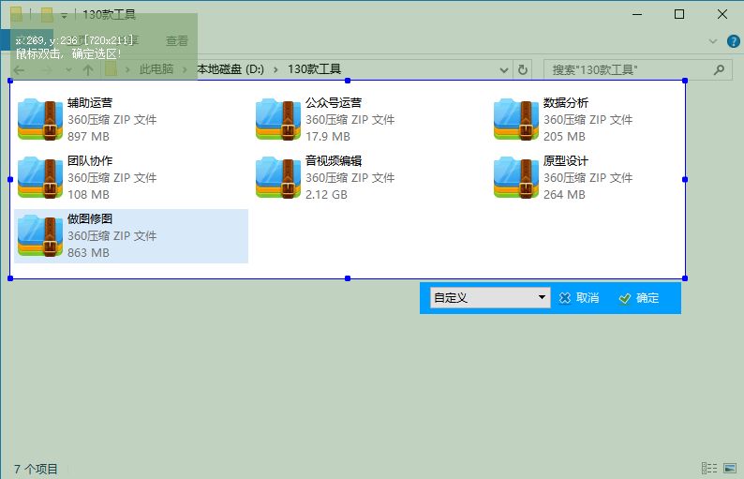Click the bottom-center selection resize handle
Screen dimensions: 744x479
[348, 278]
